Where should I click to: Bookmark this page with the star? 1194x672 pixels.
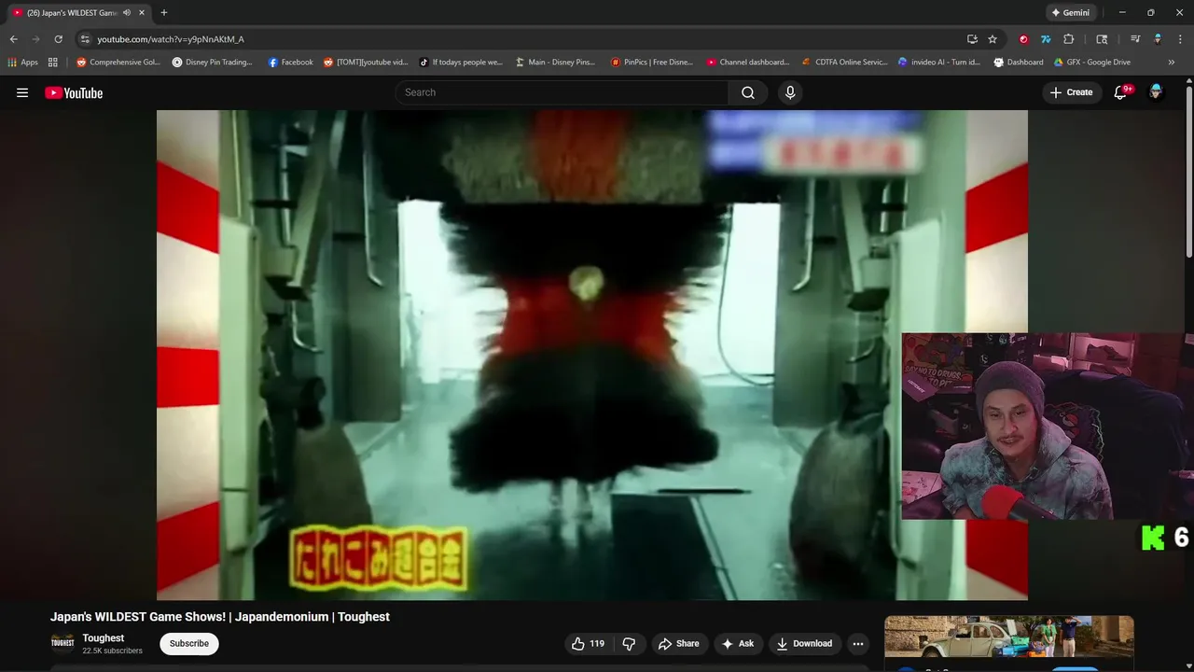993,39
